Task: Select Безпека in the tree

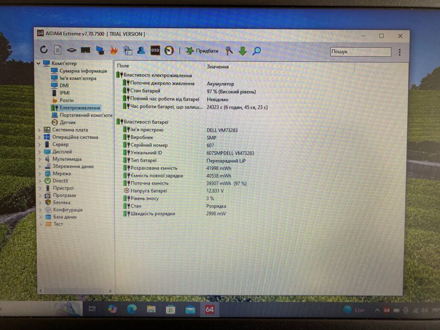Action: 62,202
